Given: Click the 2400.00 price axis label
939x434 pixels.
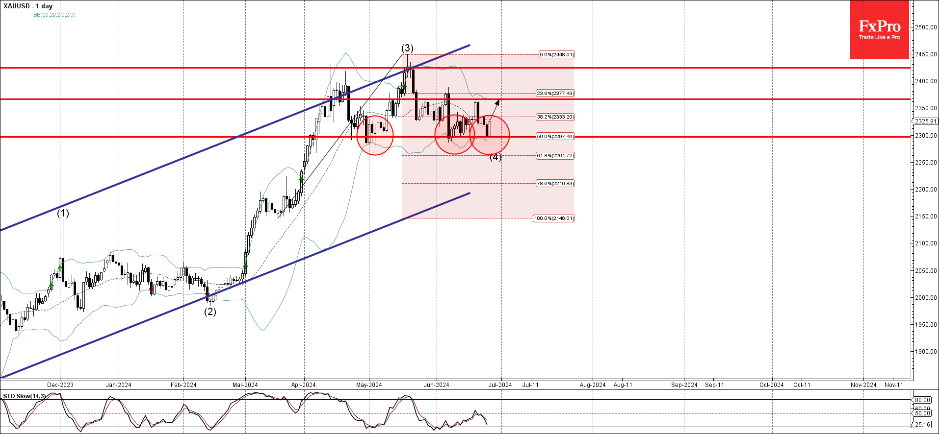Looking at the screenshot, I should point(926,81).
